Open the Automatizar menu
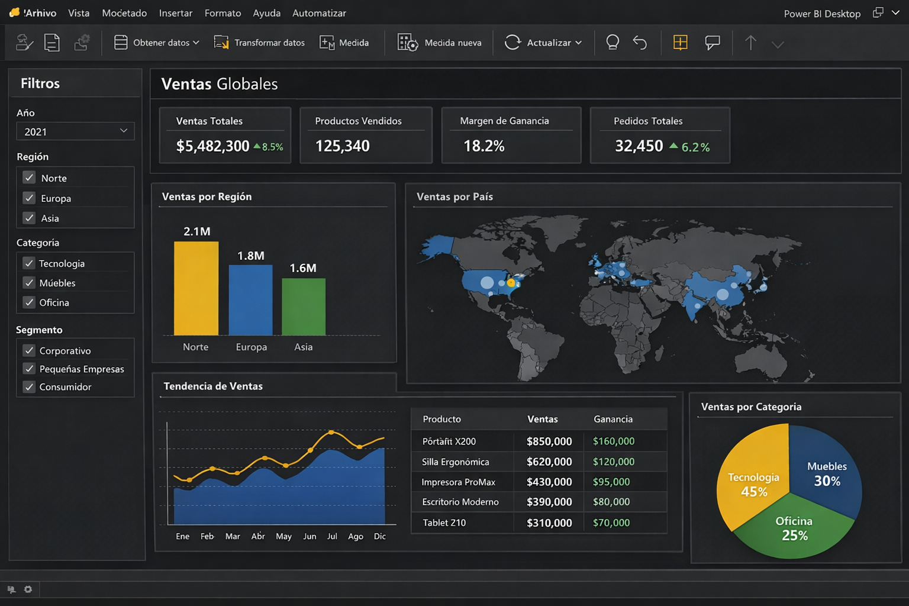 tap(319, 13)
